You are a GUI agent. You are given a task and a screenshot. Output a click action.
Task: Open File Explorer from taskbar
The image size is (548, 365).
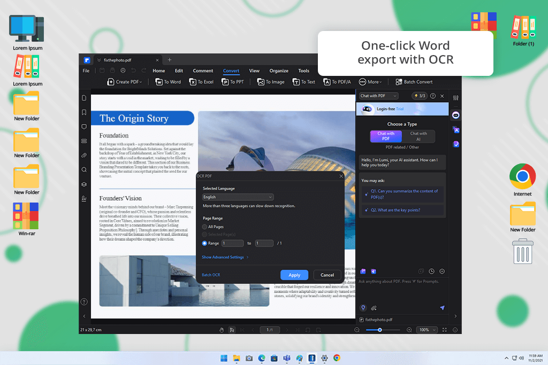pyautogui.click(x=237, y=358)
